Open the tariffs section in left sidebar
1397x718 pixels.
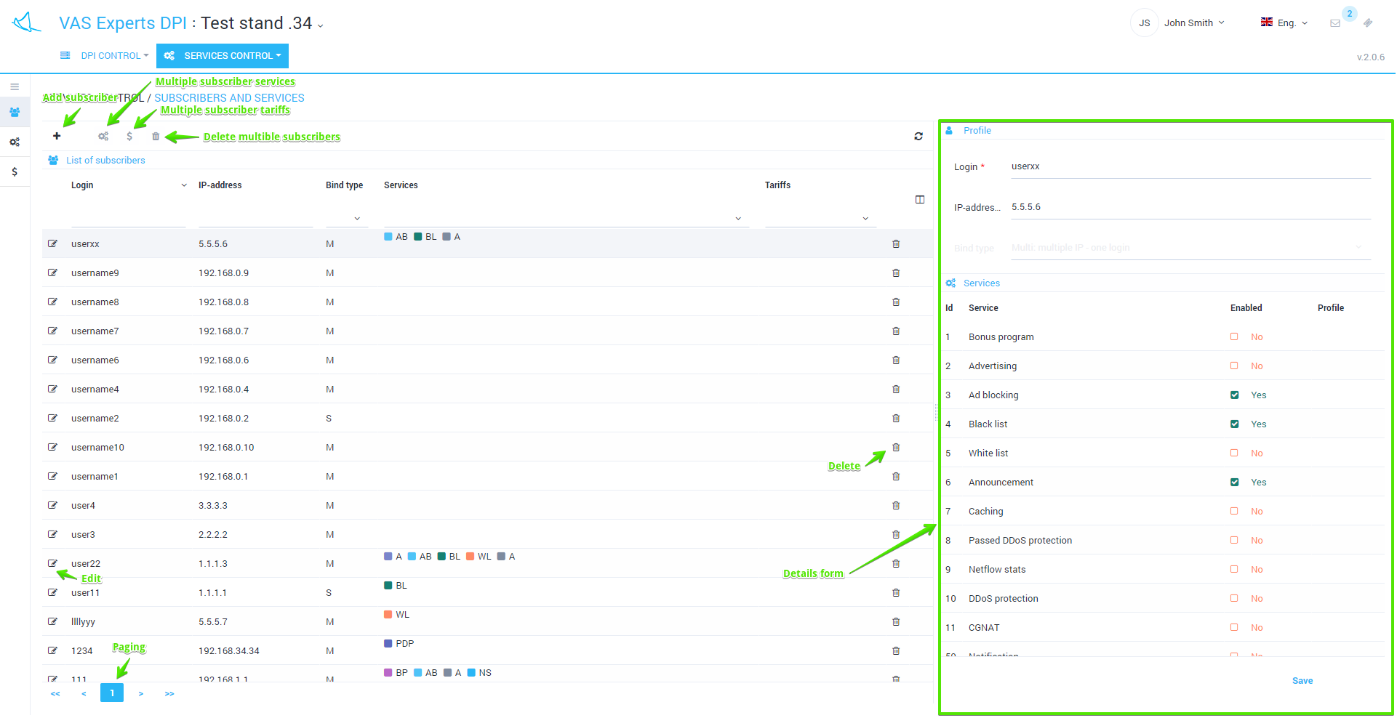[x=15, y=172]
